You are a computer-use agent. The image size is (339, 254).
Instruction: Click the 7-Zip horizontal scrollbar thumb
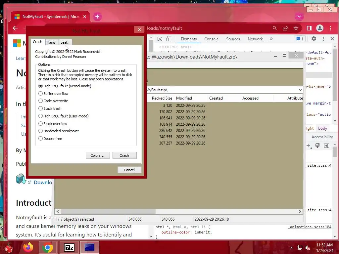click(x=108, y=211)
